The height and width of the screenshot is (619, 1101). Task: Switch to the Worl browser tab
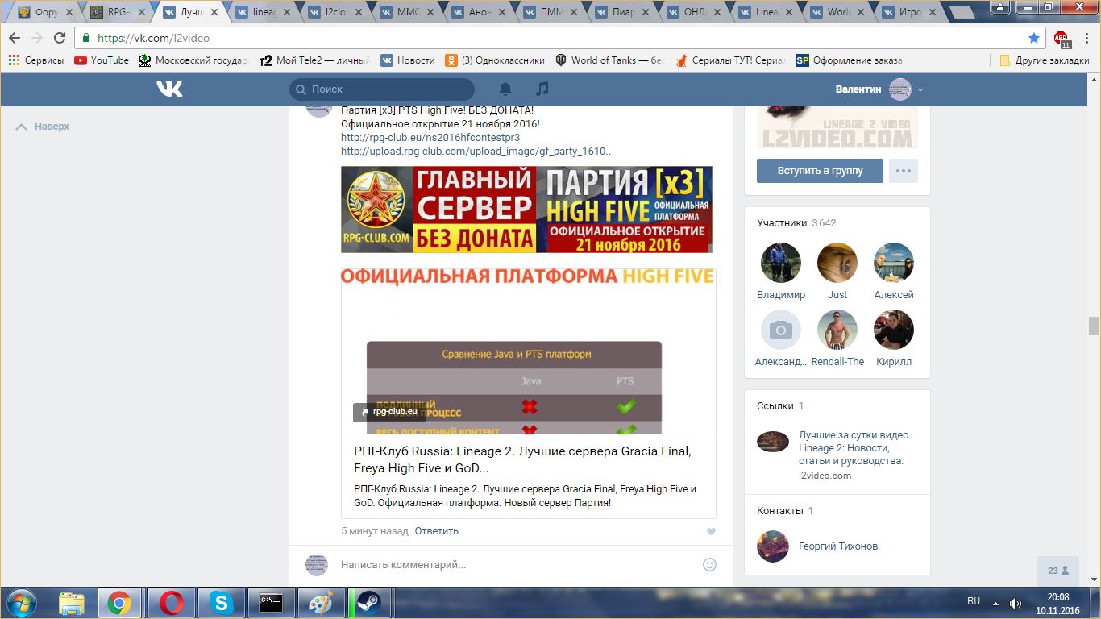pyautogui.click(x=838, y=12)
